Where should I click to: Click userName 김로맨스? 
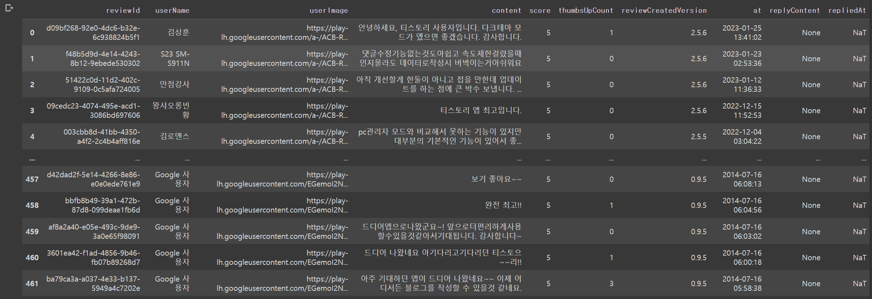click(x=175, y=136)
